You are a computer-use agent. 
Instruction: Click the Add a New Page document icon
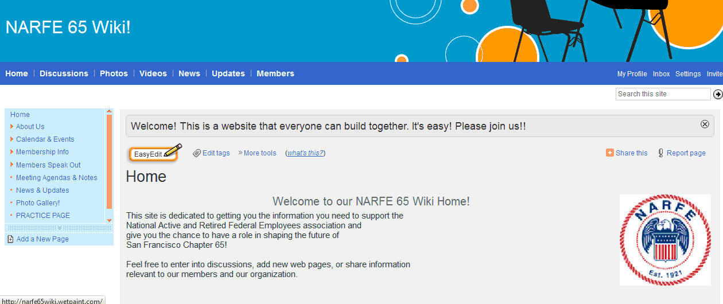10,239
